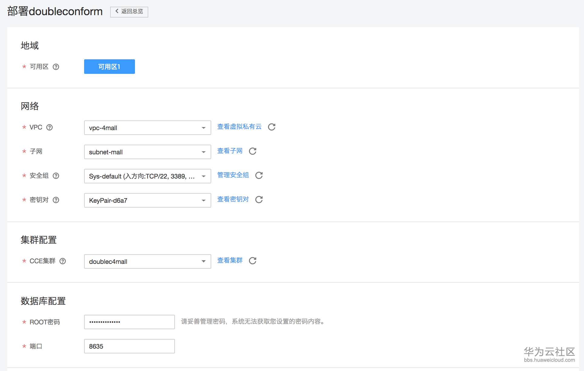
Task: Open the subnet-mall subnet dropdown
Action: coord(147,152)
